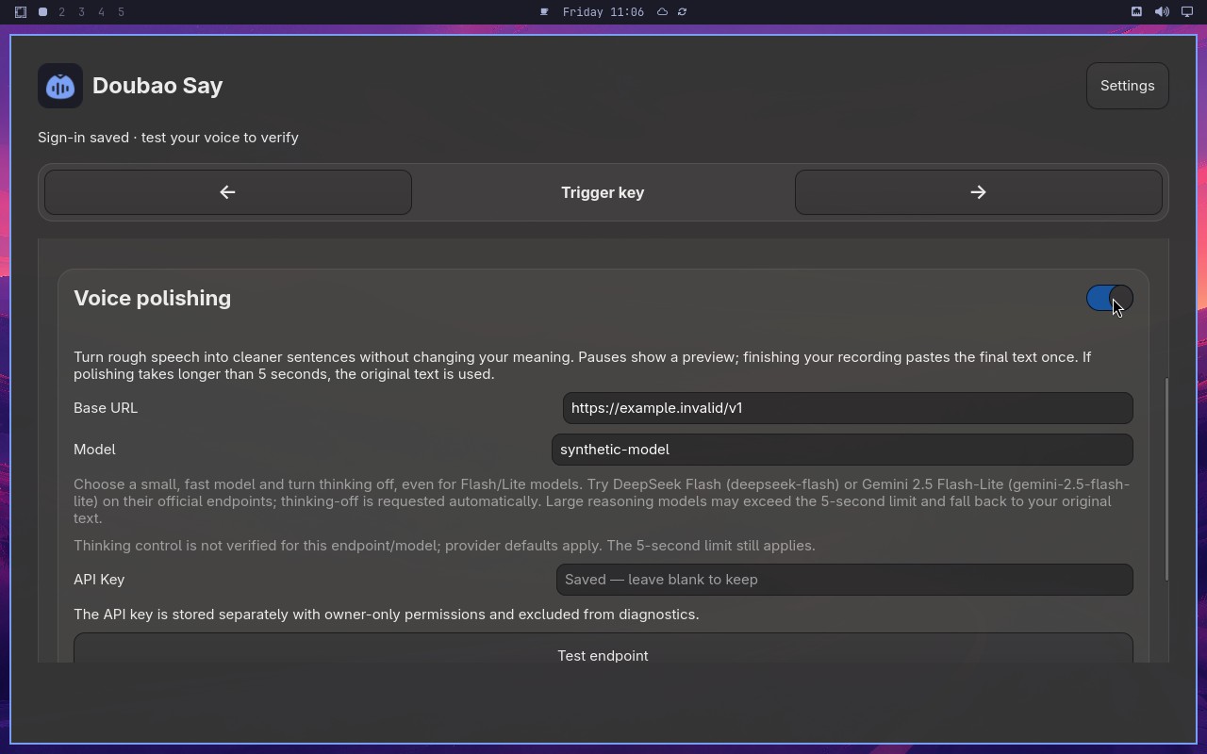Toggle the Voice polishing switch off
The height and width of the screenshot is (754, 1207).
(x=1109, y=298)
